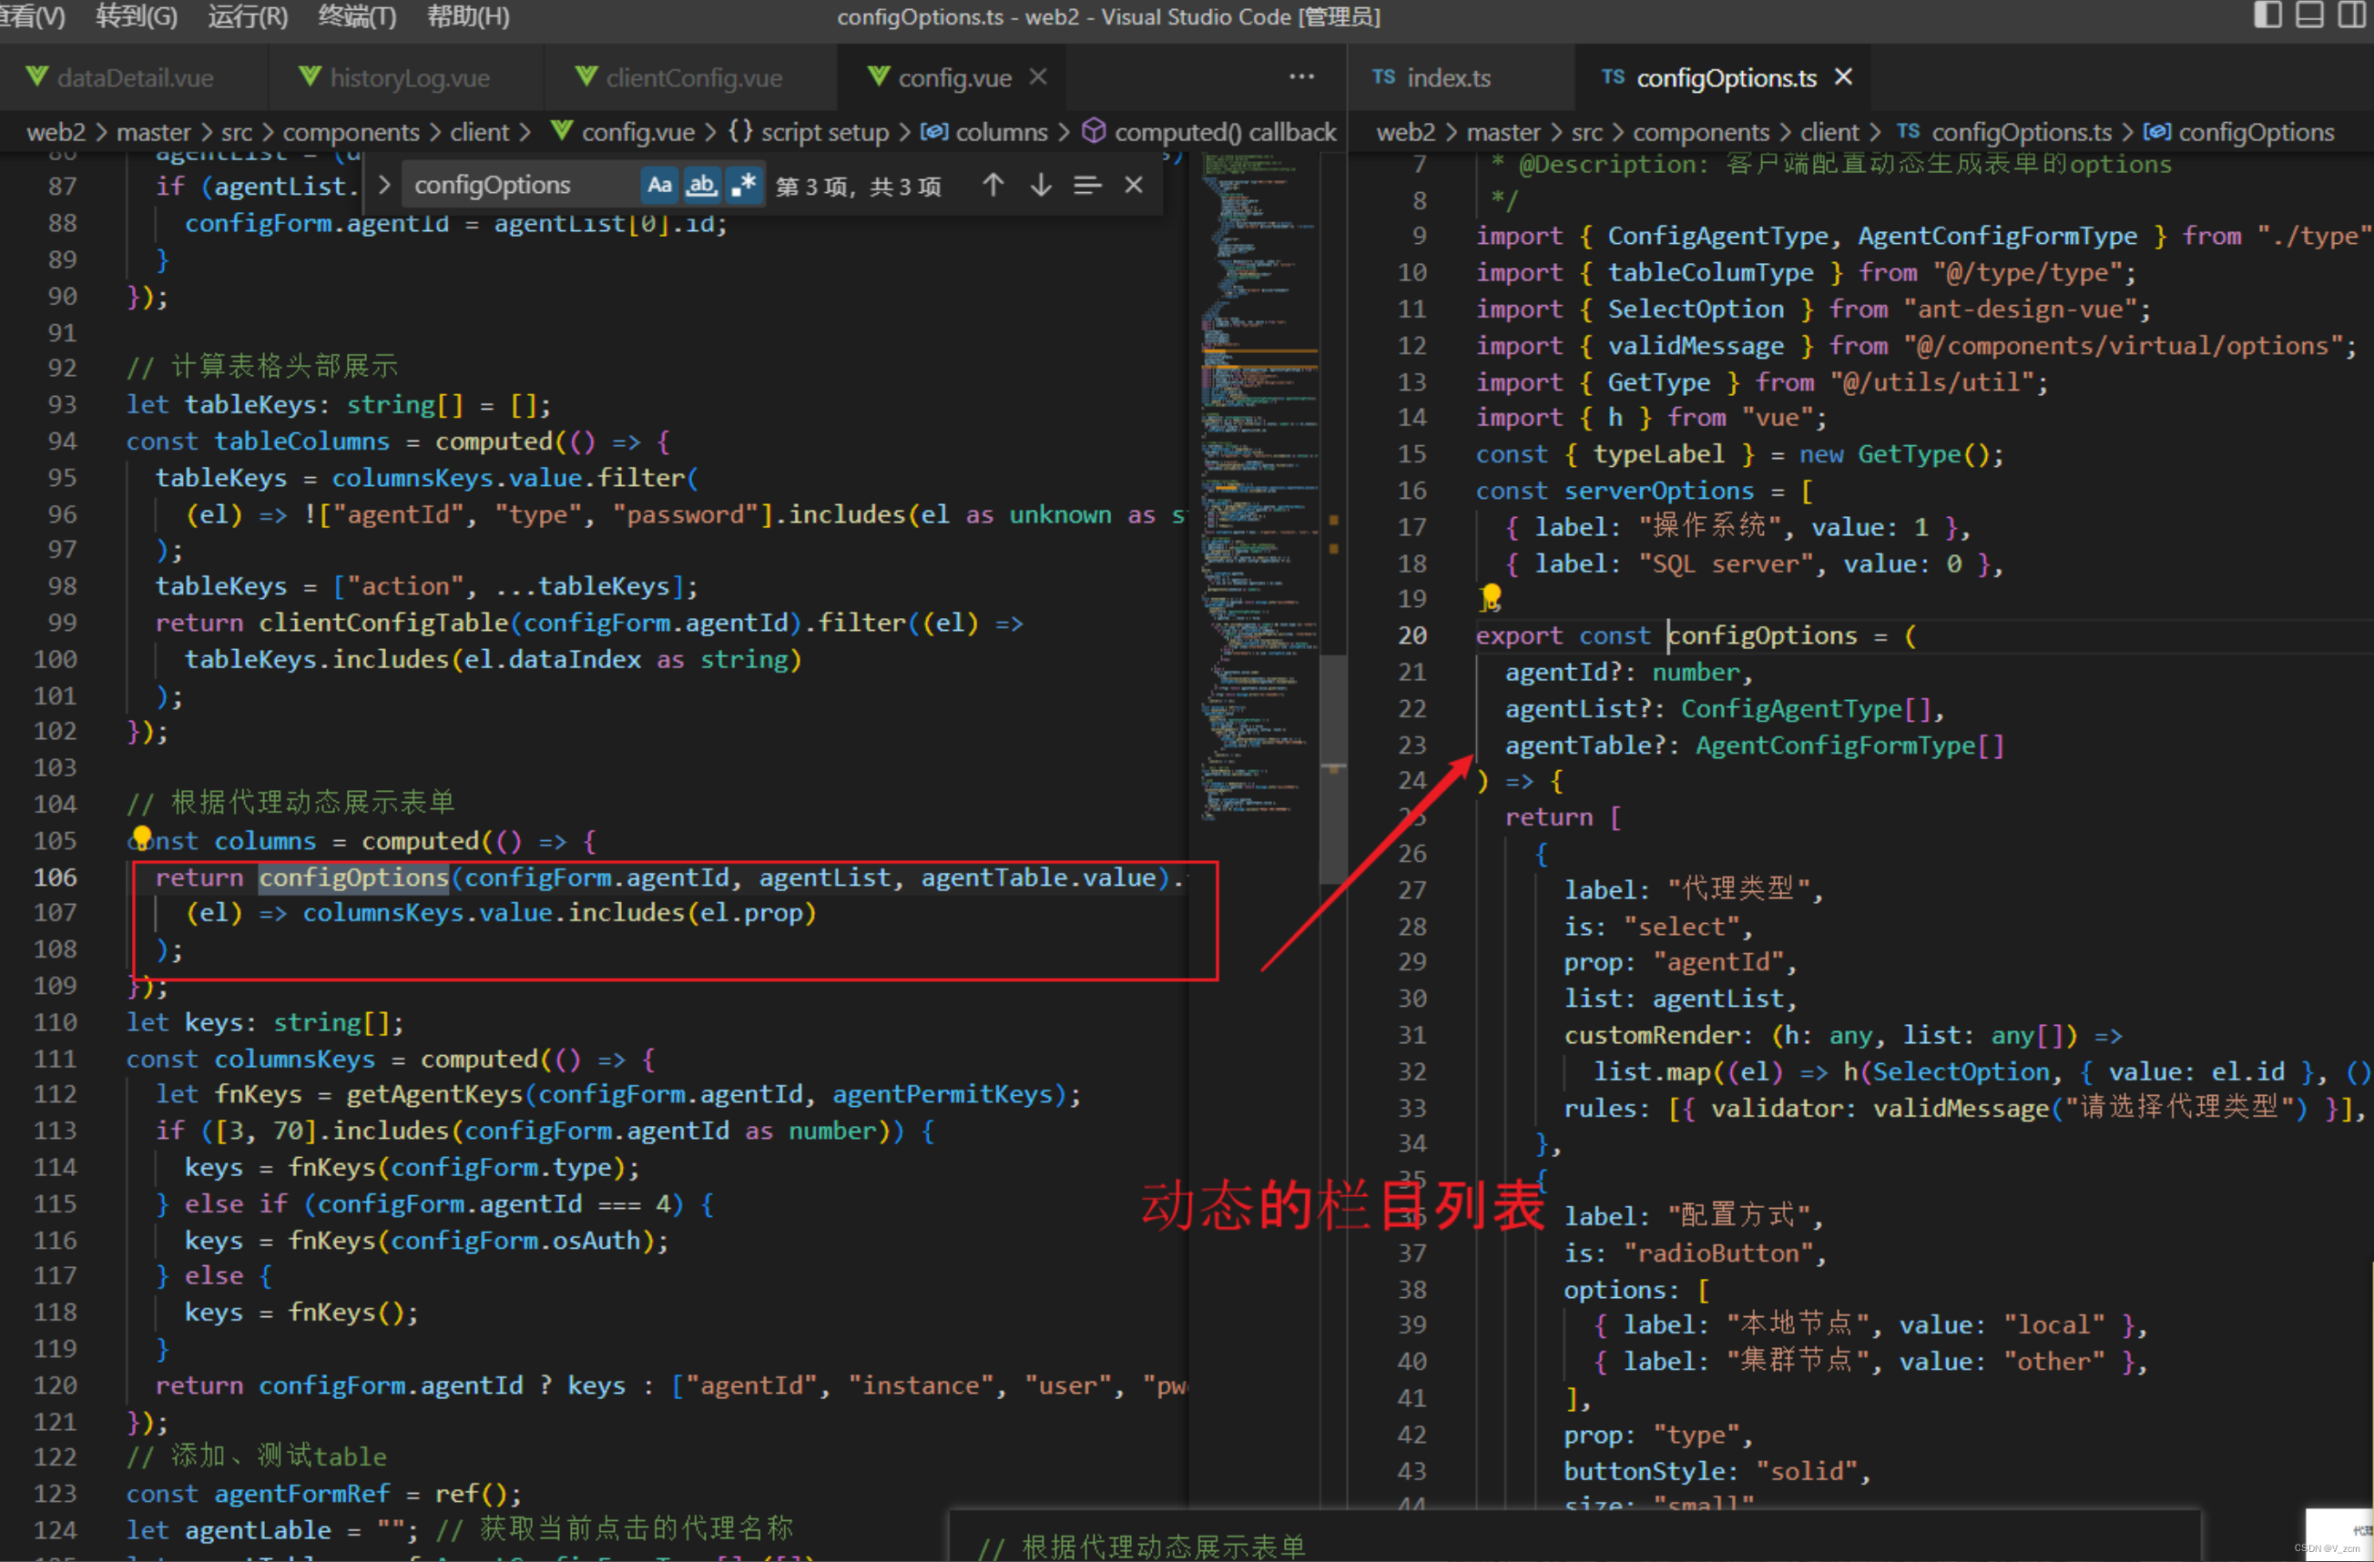Screen dimensions: 2374x1562
Task: Click Find in Selection icon
Action: pos(1087,186)
